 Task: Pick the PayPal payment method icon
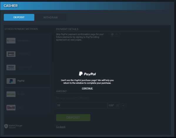pos(11,81)
